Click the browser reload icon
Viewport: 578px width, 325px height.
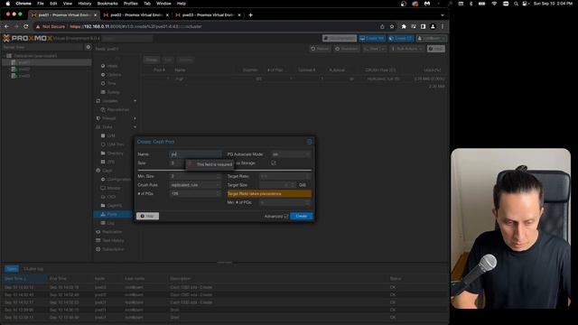point(26,26)
